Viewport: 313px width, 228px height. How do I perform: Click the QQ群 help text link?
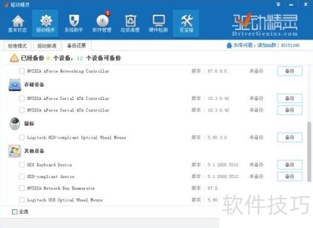point(267,45)
